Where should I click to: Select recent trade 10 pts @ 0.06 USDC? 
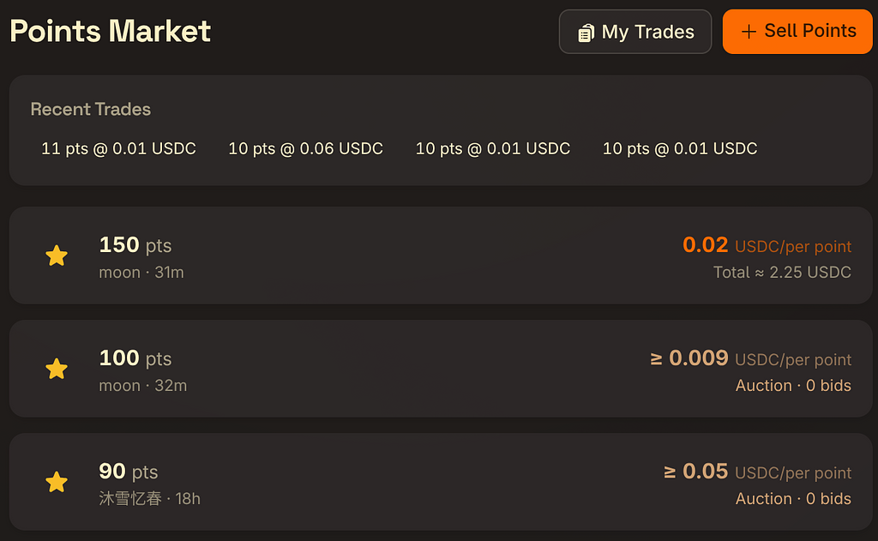305,148
